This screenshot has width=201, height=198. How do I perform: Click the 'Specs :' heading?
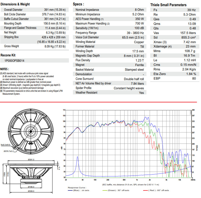(x=78, y=4)
